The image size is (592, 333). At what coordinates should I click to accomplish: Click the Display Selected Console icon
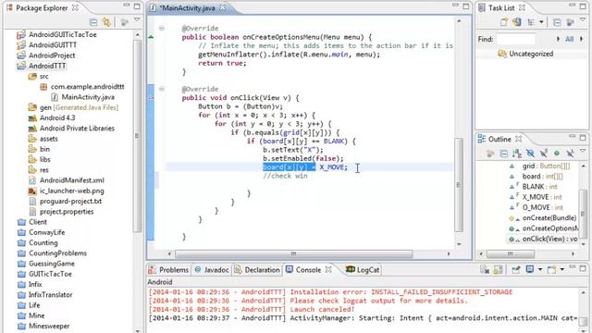click(x=530, y=269)
